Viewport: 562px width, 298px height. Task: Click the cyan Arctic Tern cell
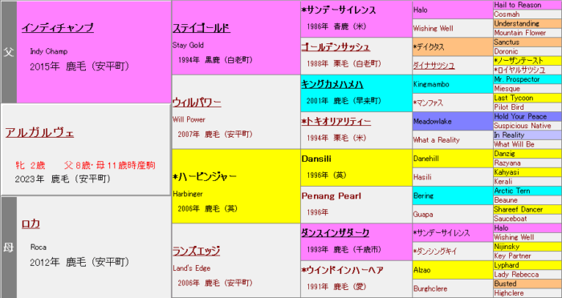point(527,191)
